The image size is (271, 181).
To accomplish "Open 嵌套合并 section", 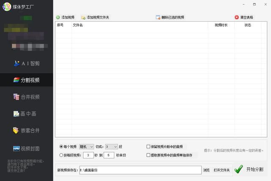I will tap(26, 130).
